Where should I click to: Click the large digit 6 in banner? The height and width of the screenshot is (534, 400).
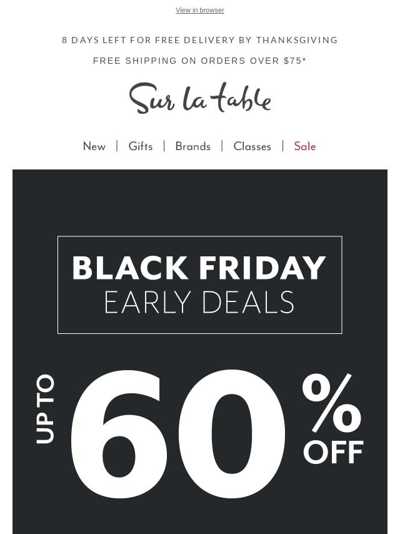pos(119,435)
